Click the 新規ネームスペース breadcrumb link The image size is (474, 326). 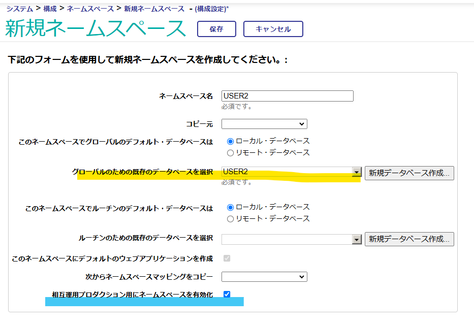point(154,9)
